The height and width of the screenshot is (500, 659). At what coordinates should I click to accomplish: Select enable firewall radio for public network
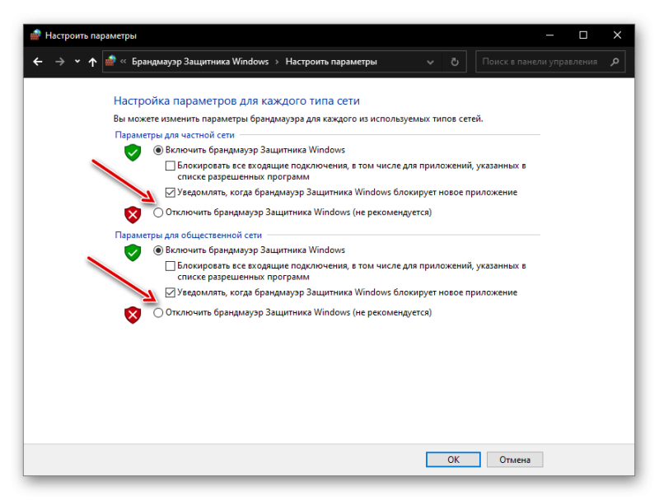158,250
